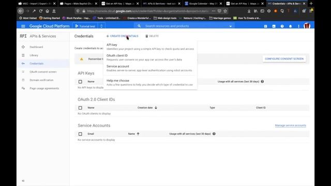
Task: Open OAuth consent screen in sidebar
Action: 43,72
